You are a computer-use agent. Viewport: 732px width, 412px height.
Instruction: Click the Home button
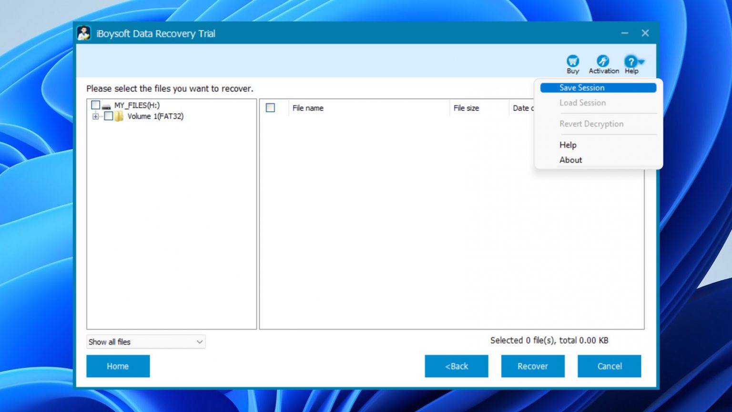[118, 366]
